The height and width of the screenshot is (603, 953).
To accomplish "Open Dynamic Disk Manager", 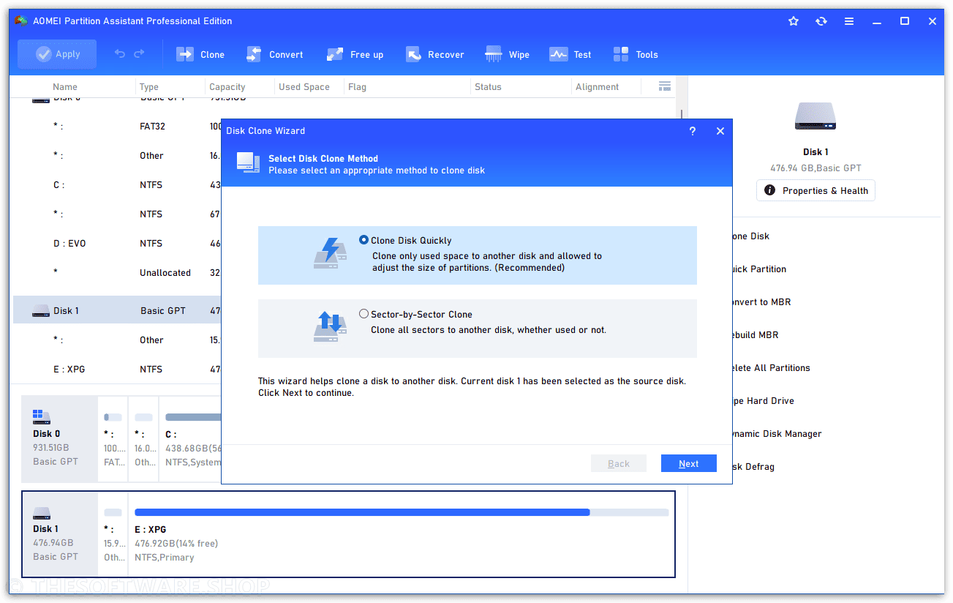I will click(777, 433).
